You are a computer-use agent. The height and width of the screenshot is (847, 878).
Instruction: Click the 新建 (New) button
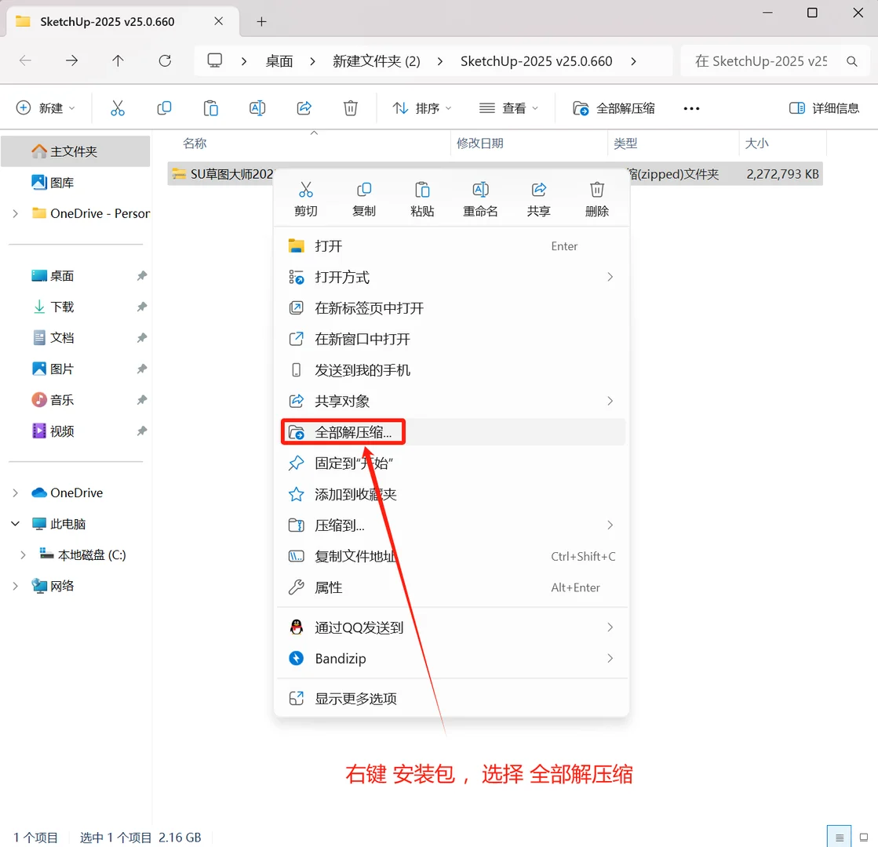pos(46,107)
